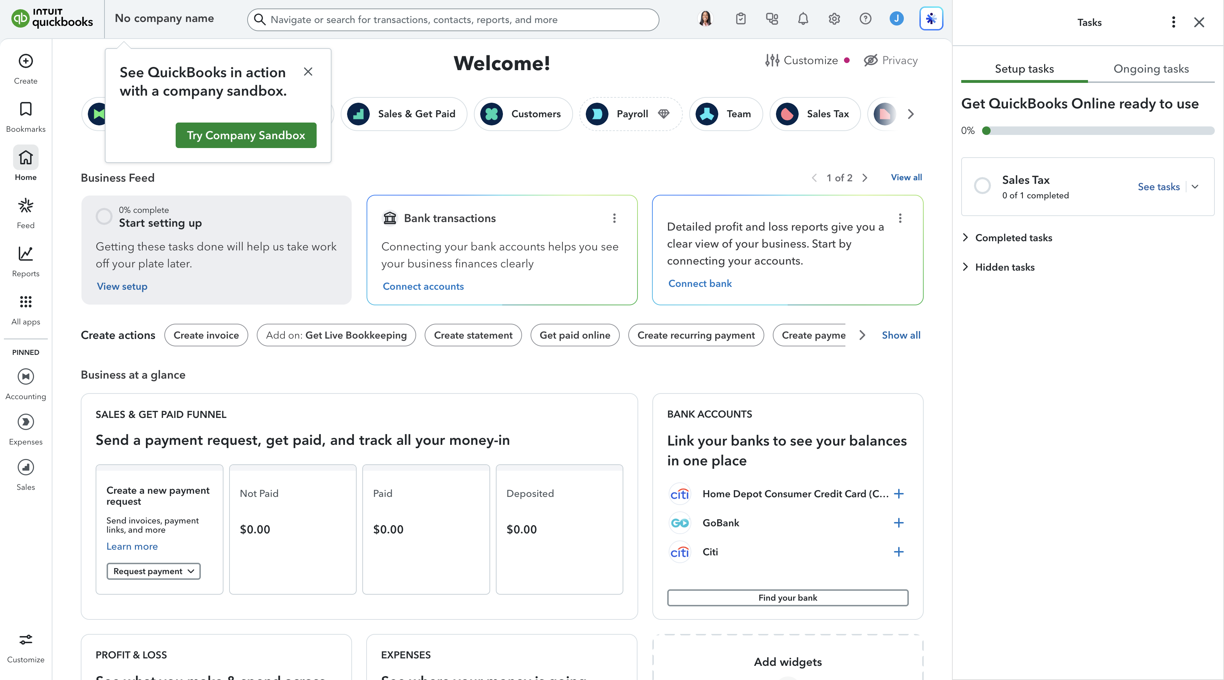Open the Sales Tax shortcut chip
This screenshot has height=680, width=1224.
coord(815,114)
